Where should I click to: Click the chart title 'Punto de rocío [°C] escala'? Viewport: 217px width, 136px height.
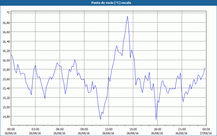[111, 3]
